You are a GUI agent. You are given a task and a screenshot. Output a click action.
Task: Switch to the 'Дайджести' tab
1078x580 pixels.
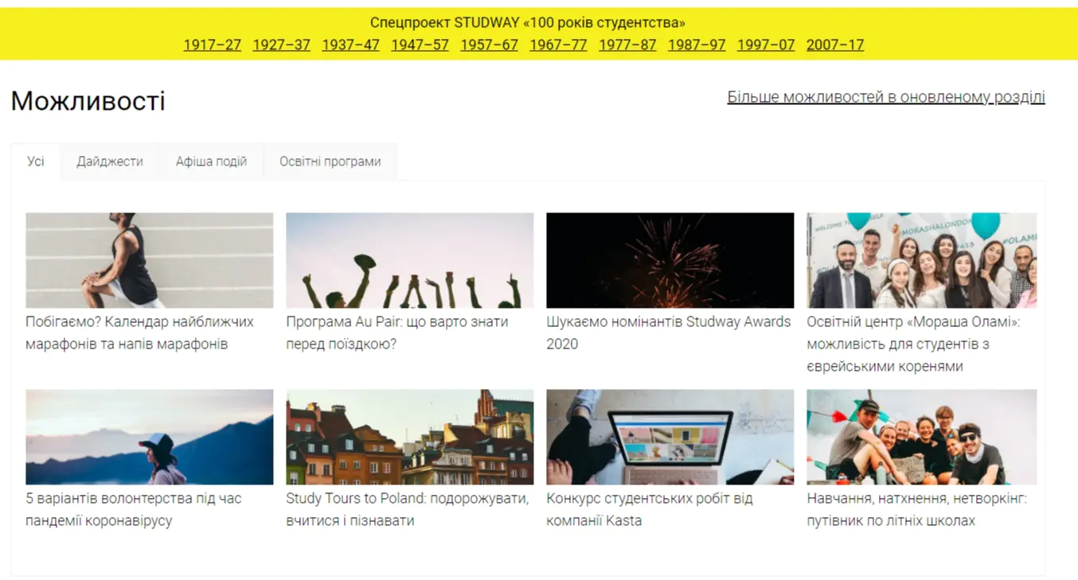click(110, 162)
